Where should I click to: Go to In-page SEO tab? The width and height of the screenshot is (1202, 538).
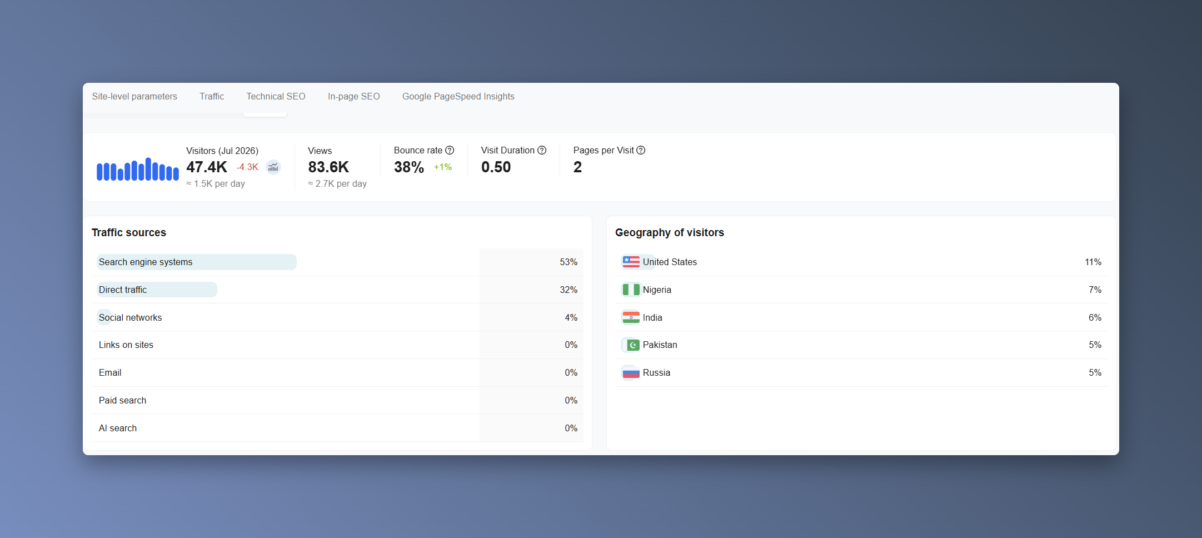pyautogui.click(x=353, y=96)
